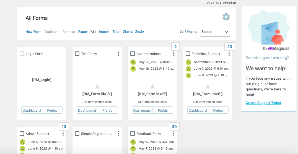
Task: Click the star icon on Technical Support card
Action: (x=208, y=87)
